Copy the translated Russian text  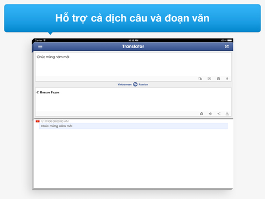(202, 113)
